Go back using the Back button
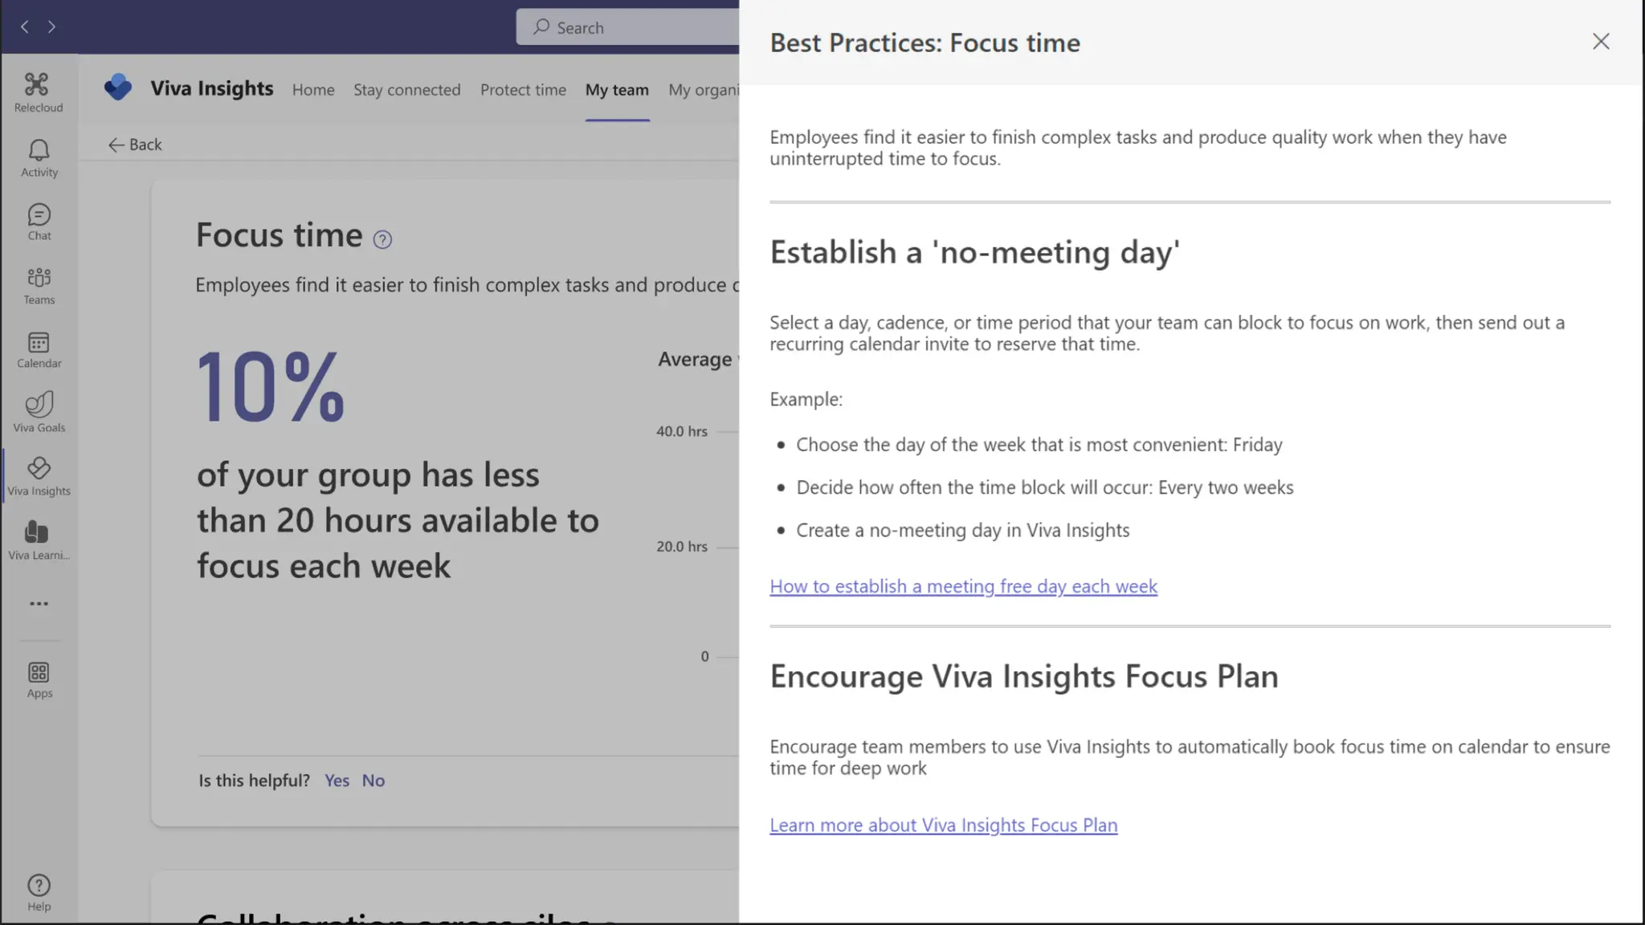The width and height of the screenshot is (1645, 925). tap(135, 145)
